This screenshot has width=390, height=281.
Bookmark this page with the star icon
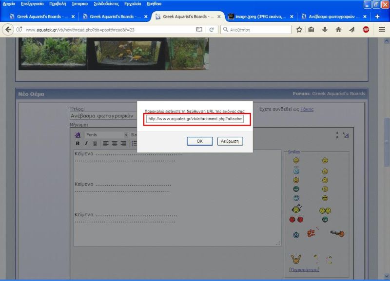[299, 30]
